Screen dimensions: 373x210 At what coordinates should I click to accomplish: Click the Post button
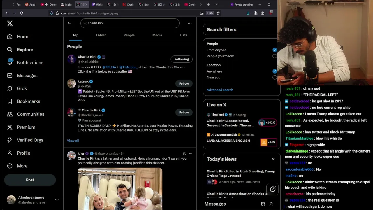coord(30,180)
